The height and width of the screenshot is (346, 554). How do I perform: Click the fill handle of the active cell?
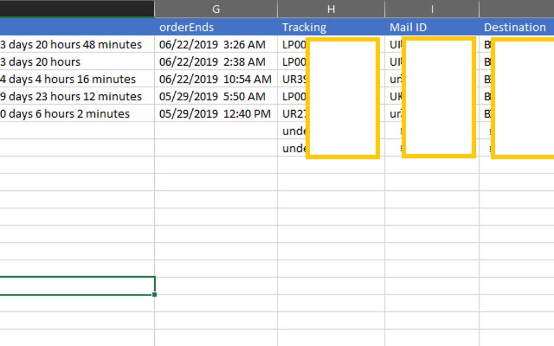[x=155, y=294]
